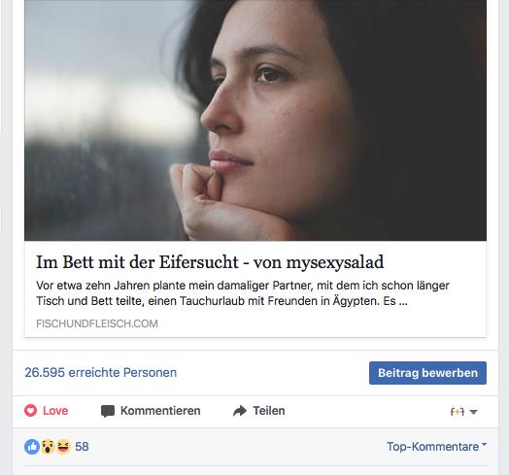
Task: Click the FISCHUNDFLEISCH.COM source domain
Action: (97, 323)
